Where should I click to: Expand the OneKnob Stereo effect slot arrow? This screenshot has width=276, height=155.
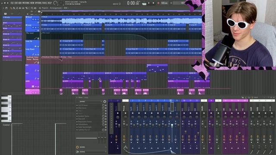[77, 116]
